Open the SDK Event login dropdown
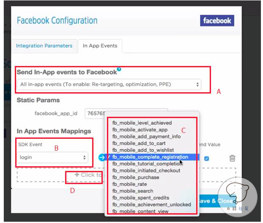Viewport: 263px width, 223px height. pos(53,157)
